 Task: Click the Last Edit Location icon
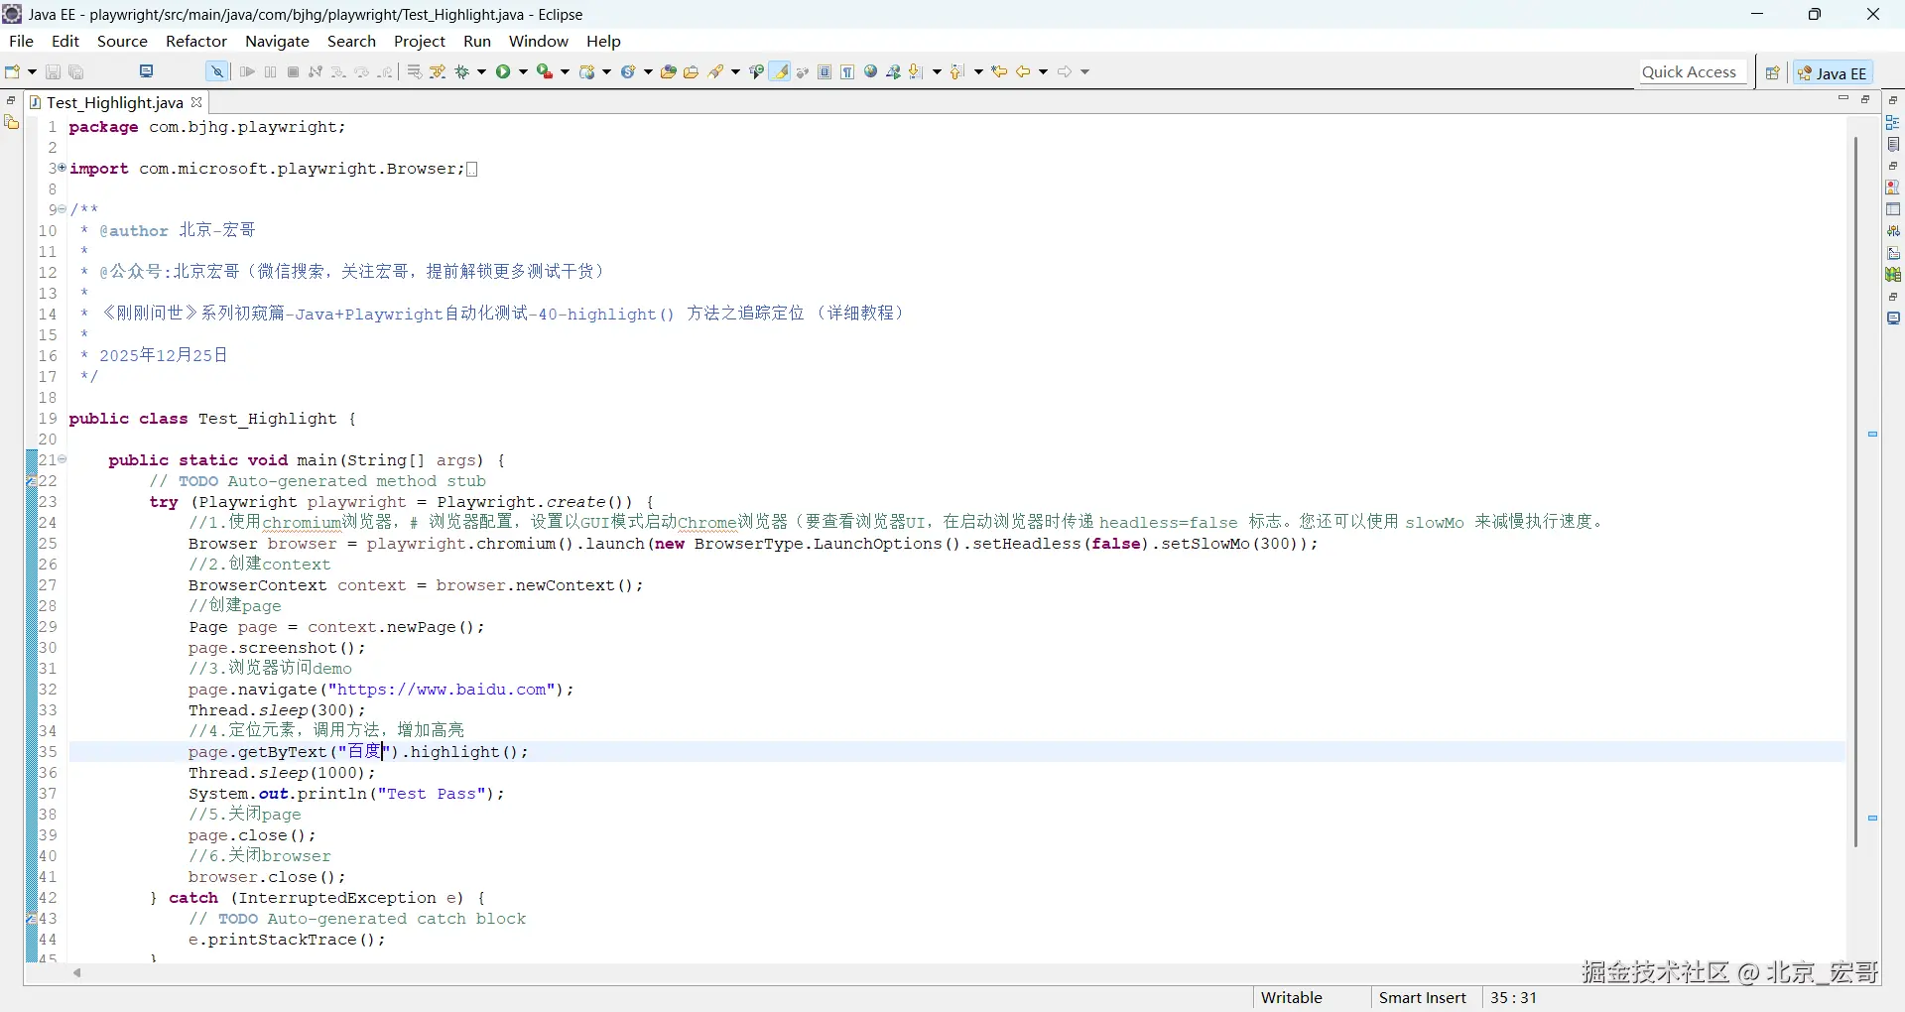[1000, 71]
